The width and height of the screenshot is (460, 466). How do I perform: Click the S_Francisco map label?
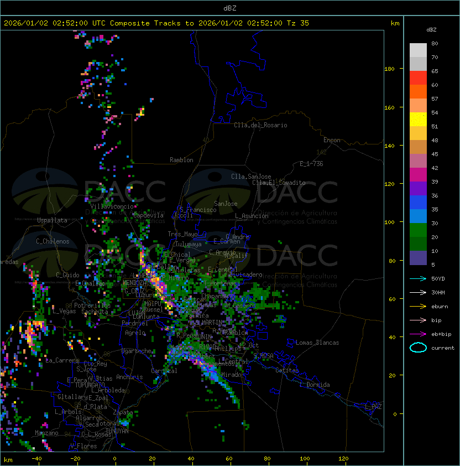198,210
